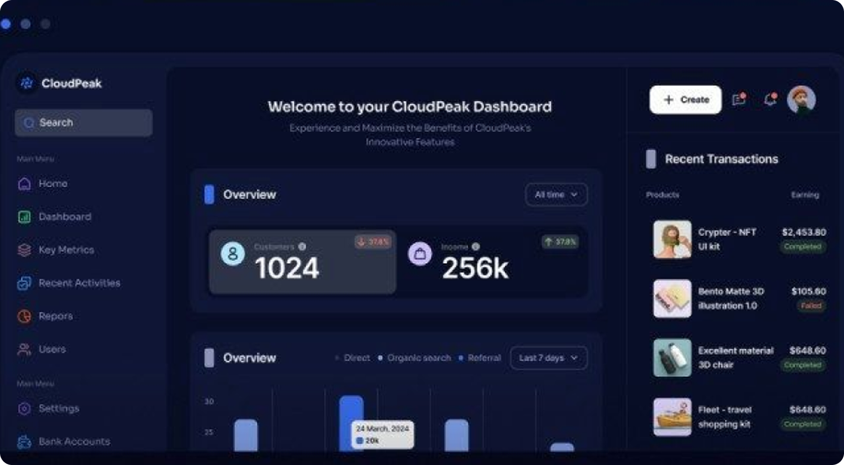The width and height of the screenshot is (844, 465).
Task: Click the green Dashboard chart icon
Action: click(24, 217)
